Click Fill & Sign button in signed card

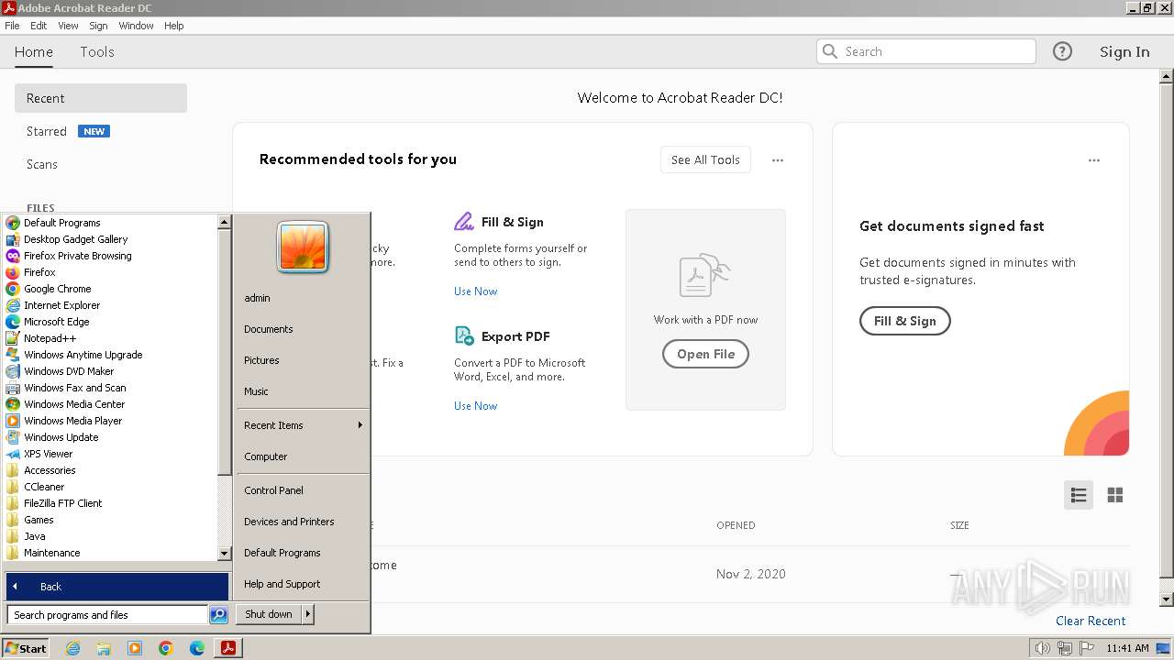(904, 321)
